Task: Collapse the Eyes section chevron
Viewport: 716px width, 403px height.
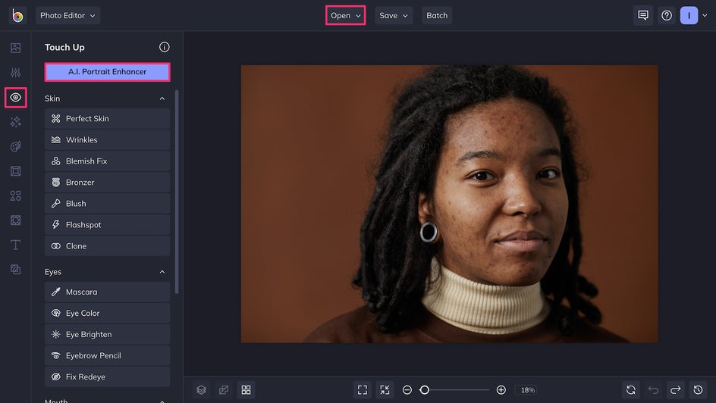Action: [x=162, y=272]
